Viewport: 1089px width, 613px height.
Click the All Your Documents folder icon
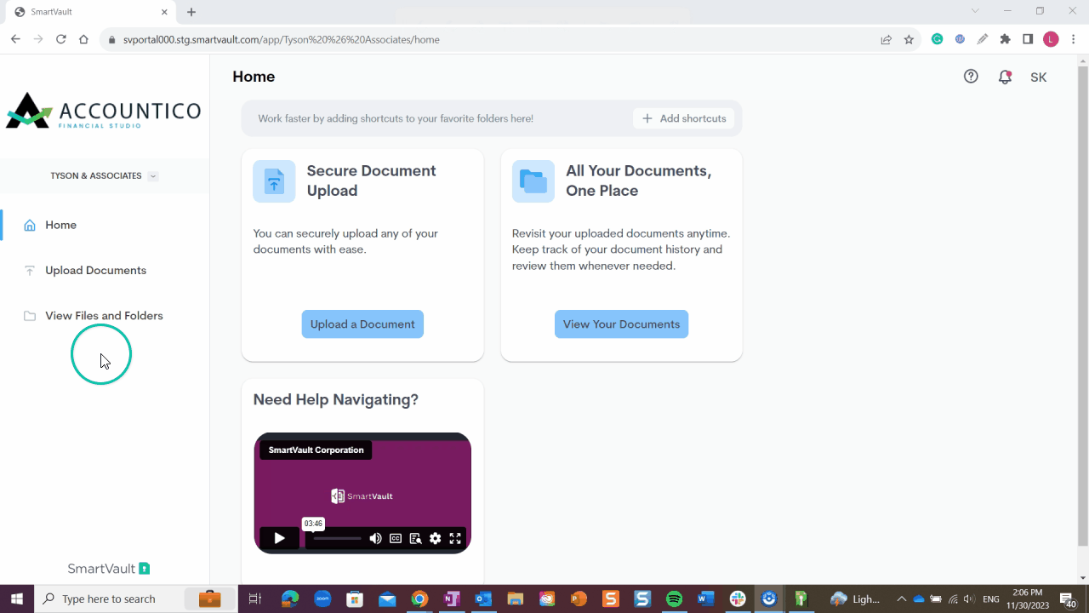[533, 181]
